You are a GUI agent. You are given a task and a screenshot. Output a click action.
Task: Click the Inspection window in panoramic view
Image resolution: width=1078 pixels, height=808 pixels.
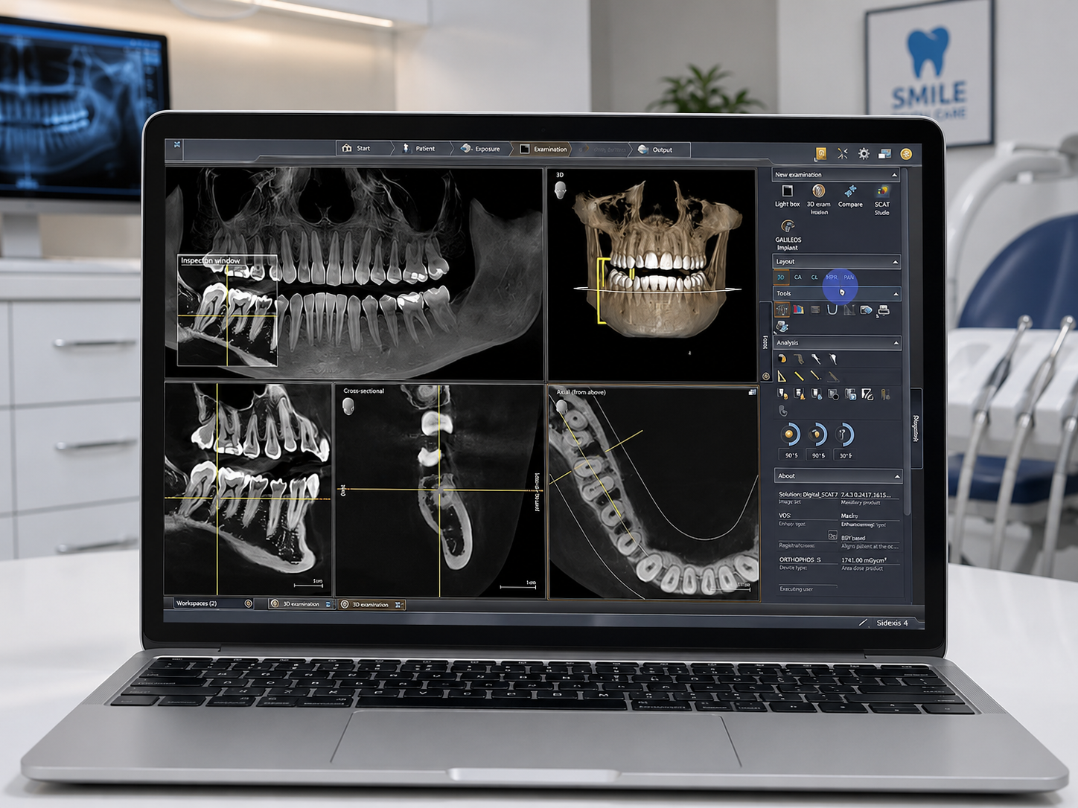(227, 310)
